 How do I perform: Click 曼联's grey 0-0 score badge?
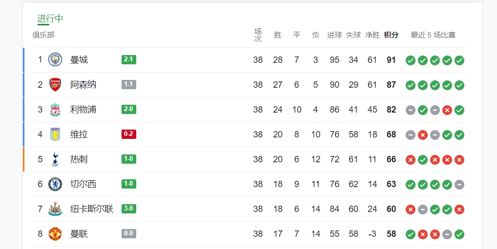click(129, 234)
